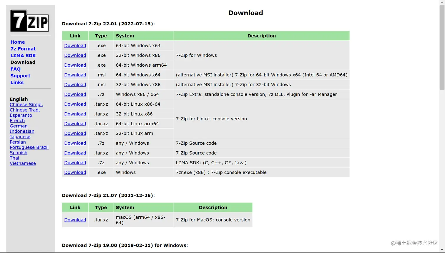Click the System header of the 21.07 table
This screenshot has width=445, height=253.
tap(144, 207)
